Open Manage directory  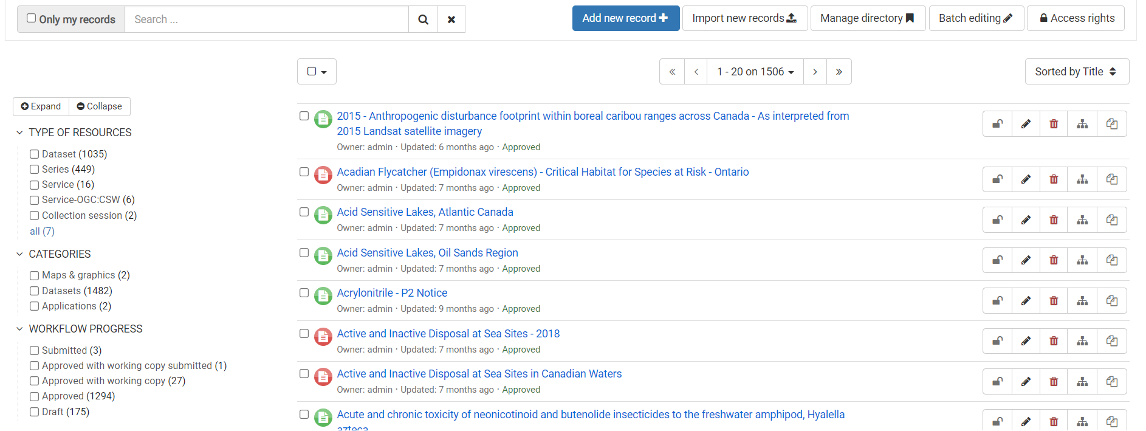click(x=868, y=18)
